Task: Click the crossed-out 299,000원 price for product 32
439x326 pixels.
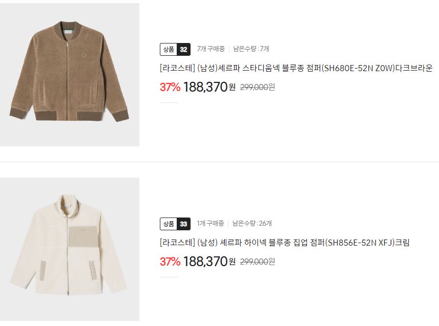Action: (258, 88)
